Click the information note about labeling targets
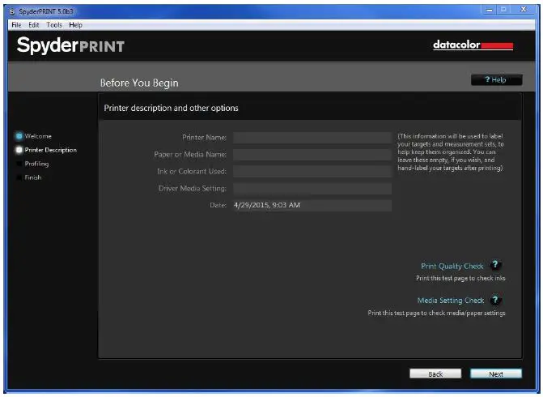543x397 pixels. tap(451, 152)
